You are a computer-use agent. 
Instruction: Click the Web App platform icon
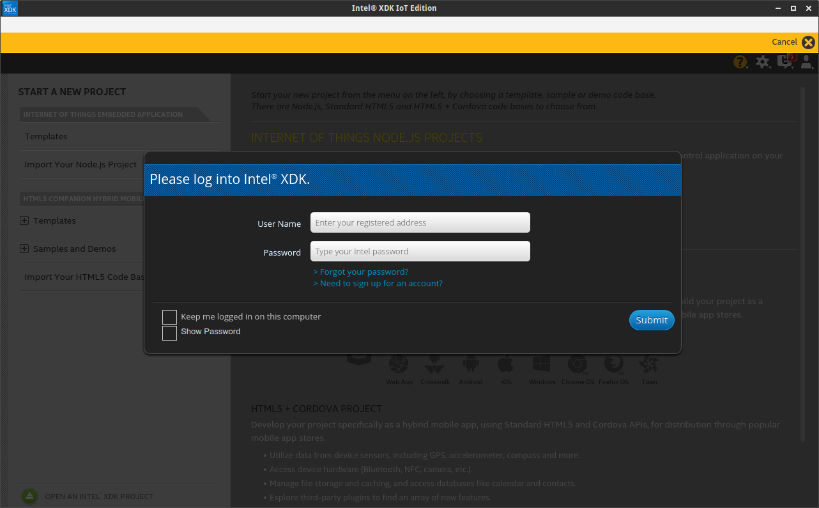[399, 364]
